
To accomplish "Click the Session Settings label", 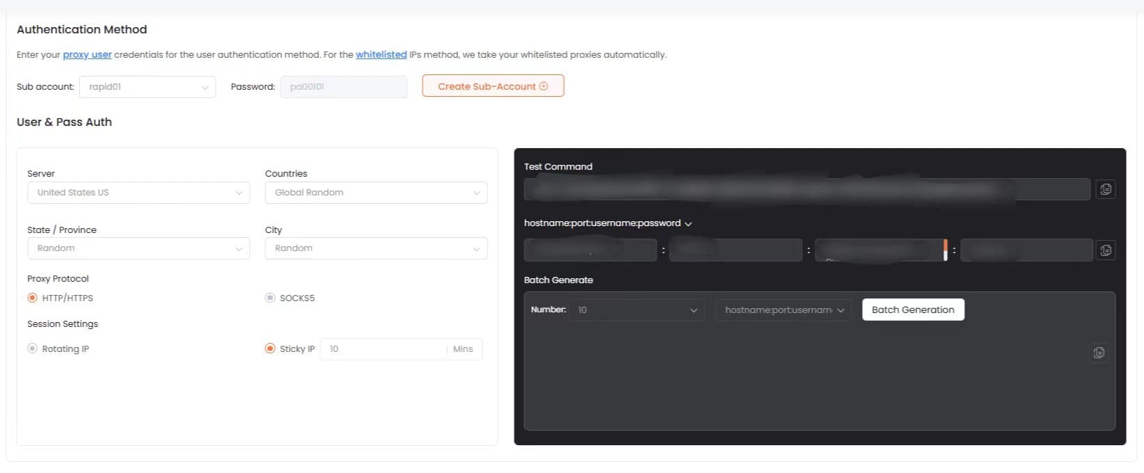I will point(63,323).
